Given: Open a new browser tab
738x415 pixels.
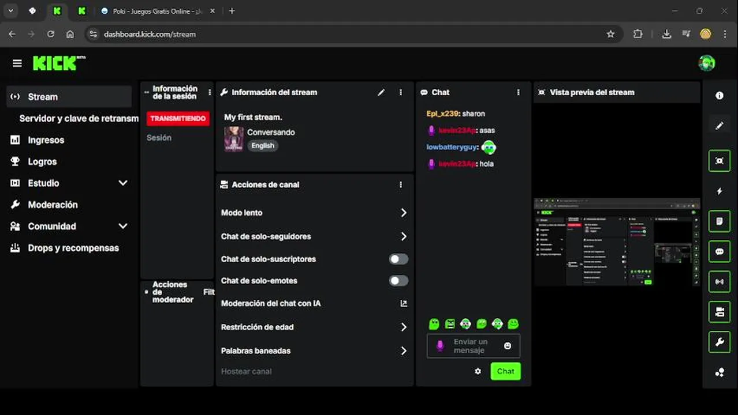Looking at the screenshot, I should (232, 11).
